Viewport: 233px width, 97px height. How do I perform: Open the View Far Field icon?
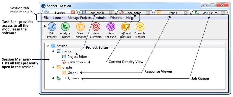point(111,27)
